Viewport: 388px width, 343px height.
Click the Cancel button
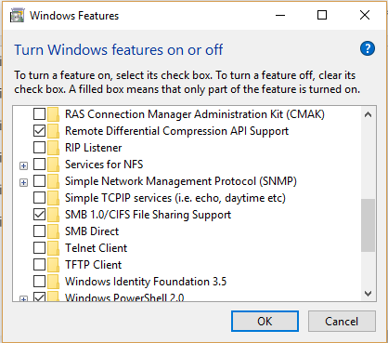coord(342,321)
